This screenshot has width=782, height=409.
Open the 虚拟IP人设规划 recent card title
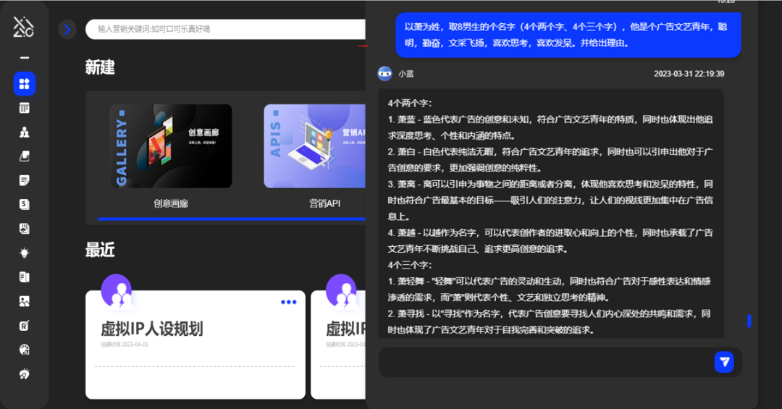pos(152,329)
